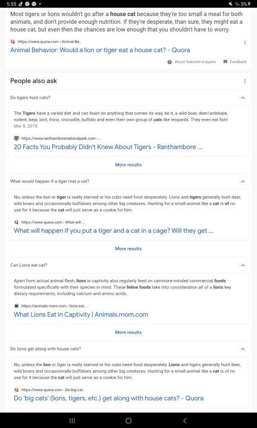Tap the People also ask three-dot menu
Image resolution: width=257 pixels, height=428 pixels.
(245, 81)
